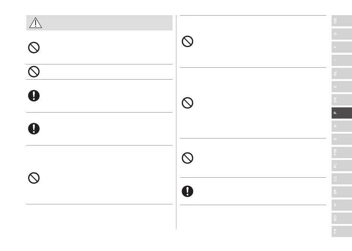Select the RO language tab
This screenshot has height=251, width=352.
pyautogui.click(x=342, y=218)
